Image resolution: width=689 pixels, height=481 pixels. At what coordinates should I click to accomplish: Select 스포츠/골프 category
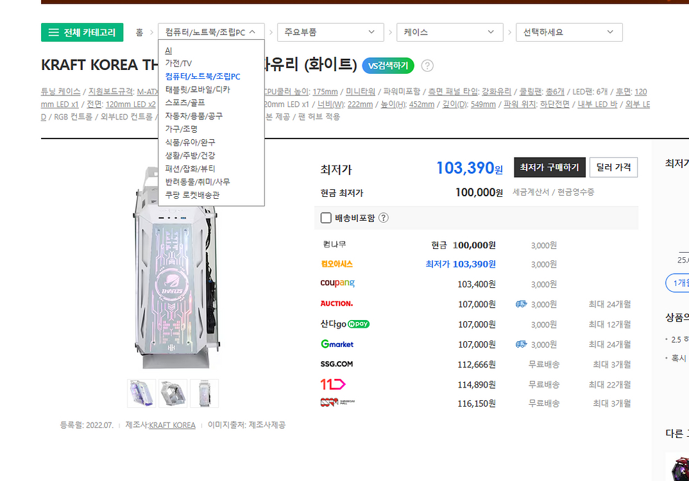[185, 103]
